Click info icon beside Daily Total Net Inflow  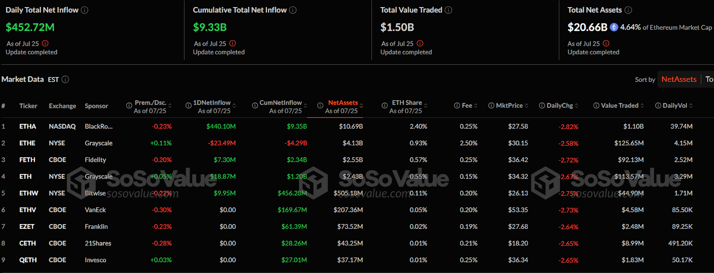[84, 10]
